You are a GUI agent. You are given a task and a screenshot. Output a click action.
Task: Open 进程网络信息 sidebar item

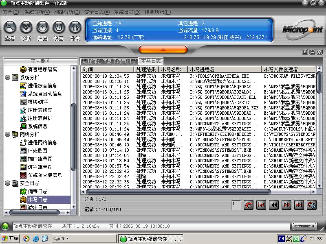click(38, 143)
